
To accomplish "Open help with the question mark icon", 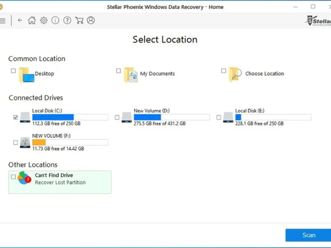I will pos(67,20).
